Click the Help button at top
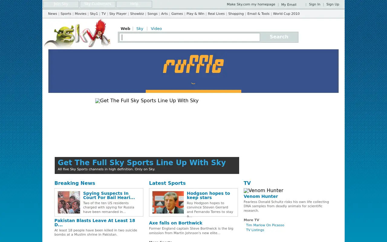 tap(134, 4)
